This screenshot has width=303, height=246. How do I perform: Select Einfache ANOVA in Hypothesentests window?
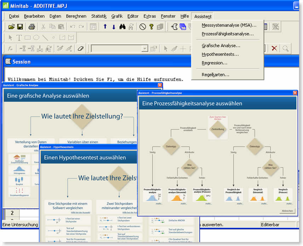[172, 220]
